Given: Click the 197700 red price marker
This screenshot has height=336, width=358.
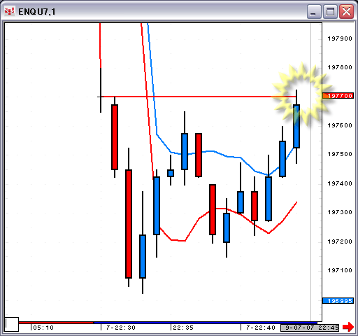Looking at the screenshot, I should [x=338, y=96].
